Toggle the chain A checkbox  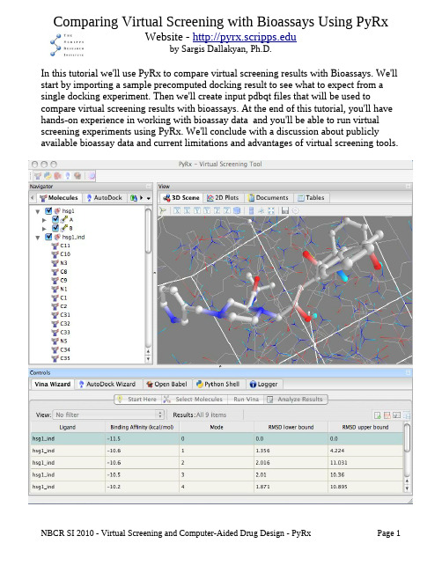pyautogui.click(x=55, y=219)
